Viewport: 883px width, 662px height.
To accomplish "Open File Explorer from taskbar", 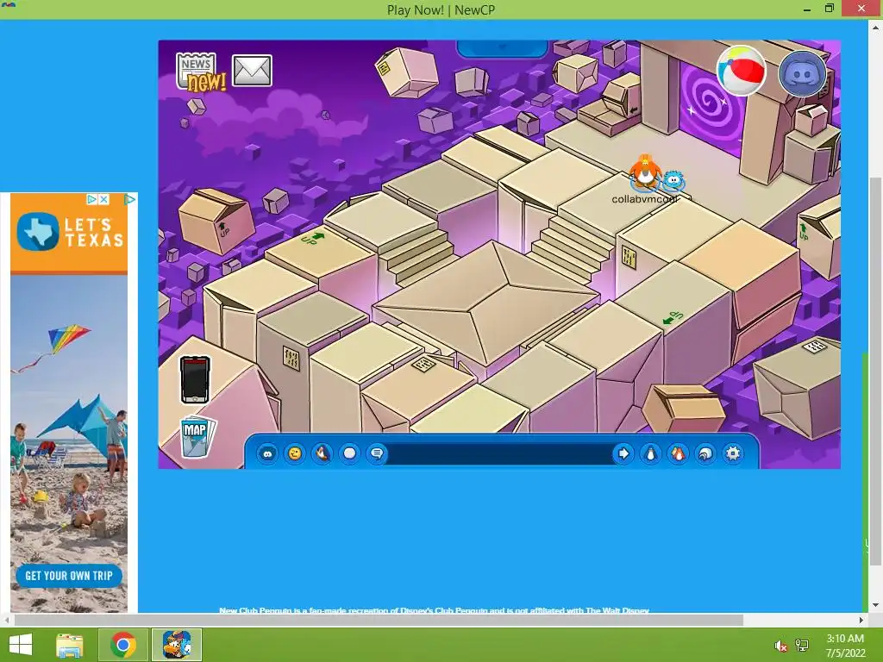I will coord(70,645).
